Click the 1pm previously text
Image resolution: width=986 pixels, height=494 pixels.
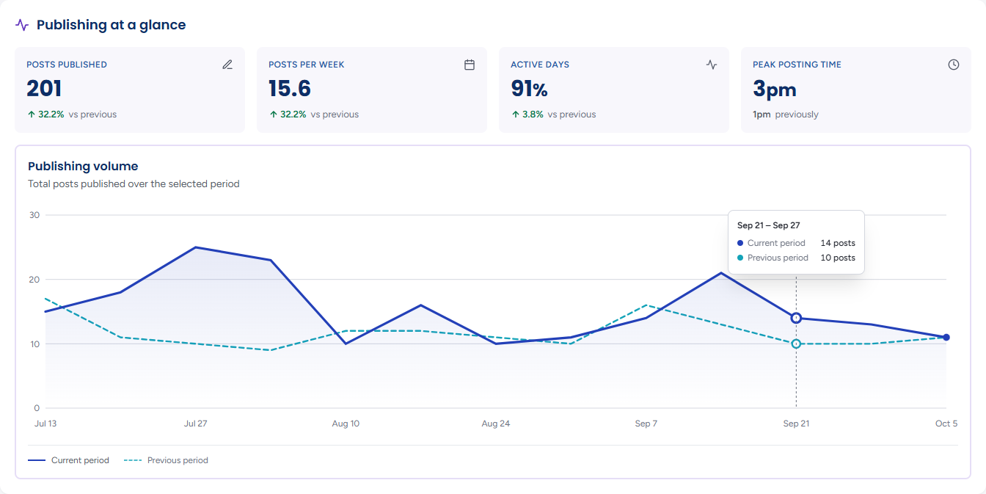click(786, 115)
